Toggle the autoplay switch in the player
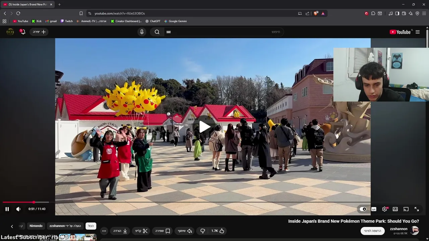The height and width of the screenshot is (241, 429). pos(363,209)
